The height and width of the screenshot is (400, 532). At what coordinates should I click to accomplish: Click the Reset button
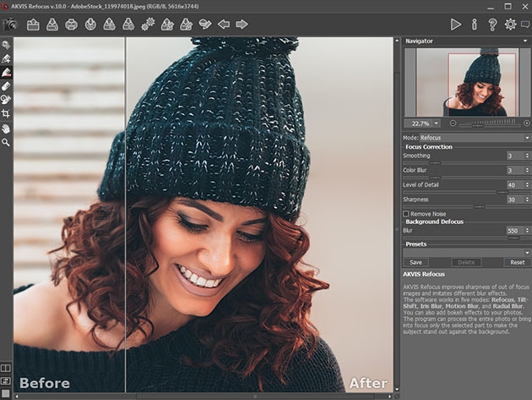pyautogui.click(x=517, y=262)
